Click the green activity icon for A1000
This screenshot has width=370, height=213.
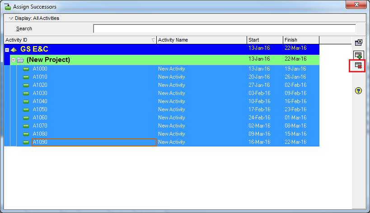click(26, 69)
